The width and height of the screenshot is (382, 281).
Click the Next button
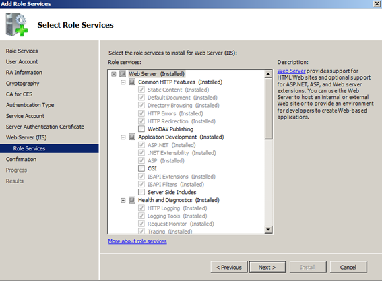pos(267,267)
